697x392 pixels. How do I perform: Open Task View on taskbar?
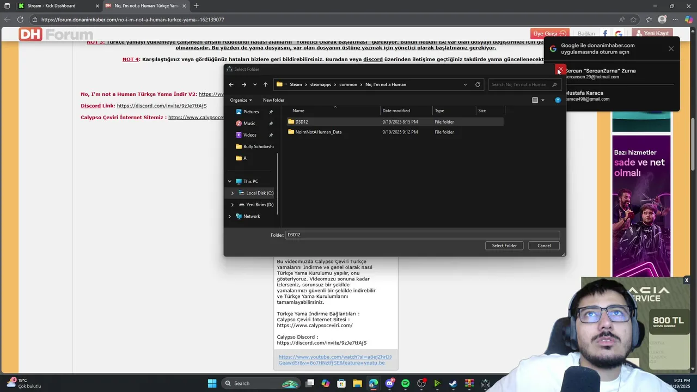point(310,383)
